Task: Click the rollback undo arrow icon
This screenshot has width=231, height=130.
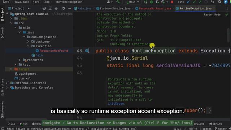Action: (212, 2)
